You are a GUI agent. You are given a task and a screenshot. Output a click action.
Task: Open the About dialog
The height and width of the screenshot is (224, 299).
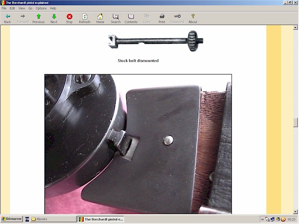pyautogui.click(x=193, y=19)
